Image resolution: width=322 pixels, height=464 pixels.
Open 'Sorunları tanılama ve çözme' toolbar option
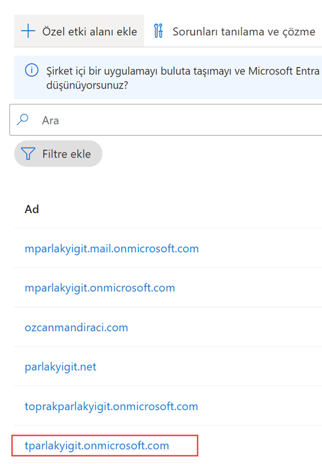click(235, 31)
